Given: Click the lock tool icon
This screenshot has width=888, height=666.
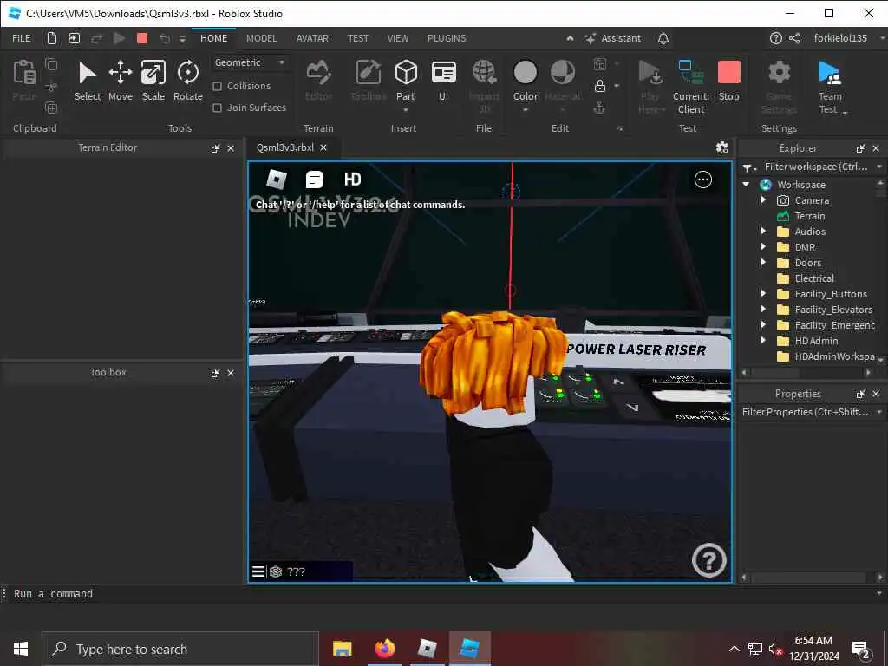Looking at the screenshot, I should click(x=600, y=86).
